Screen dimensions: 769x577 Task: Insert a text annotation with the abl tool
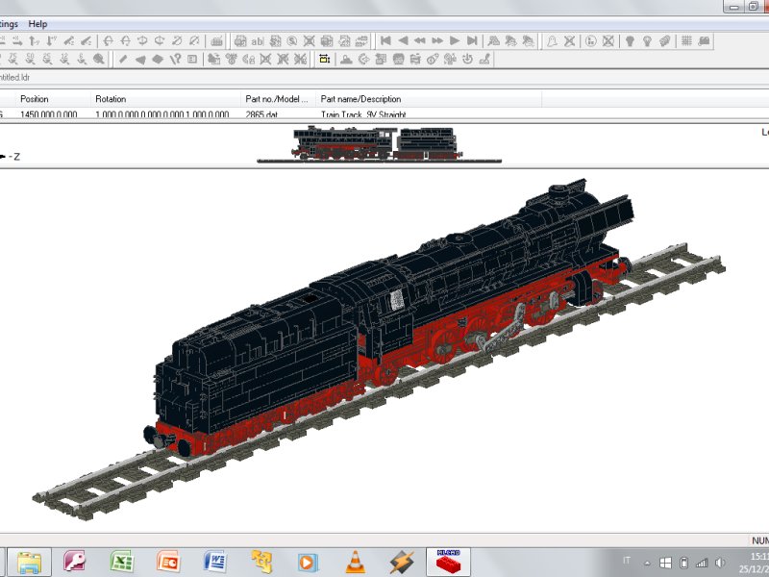point(258,40)
